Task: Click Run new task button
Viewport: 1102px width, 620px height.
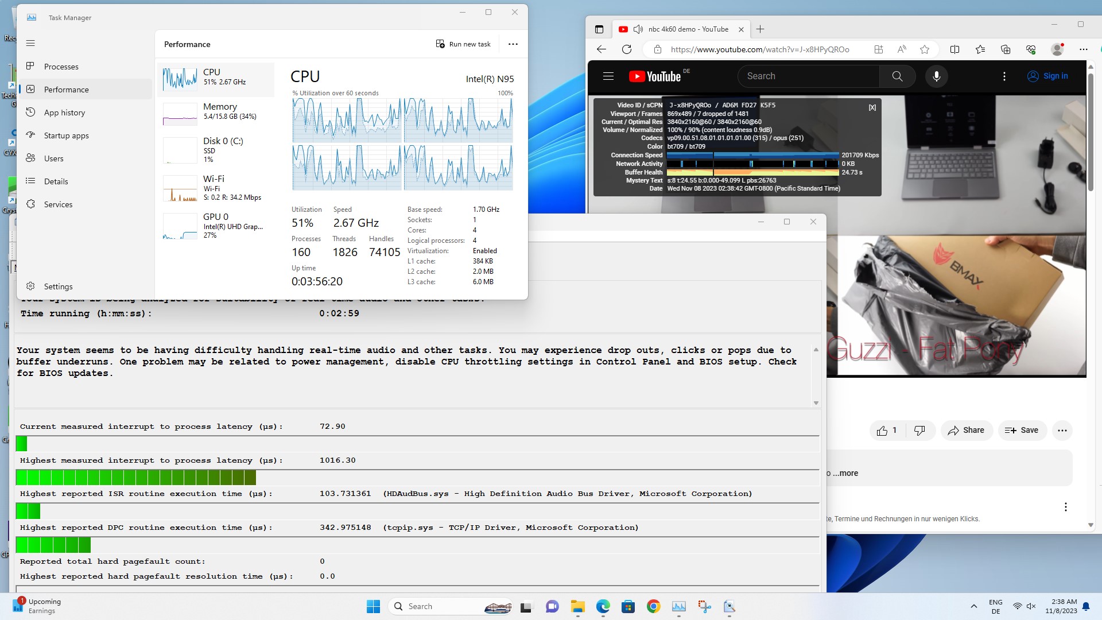Action: (x=463, y=44)
